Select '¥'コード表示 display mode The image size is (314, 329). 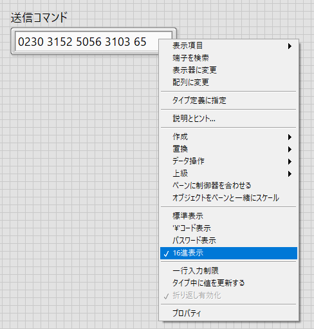tap(228, 228)
